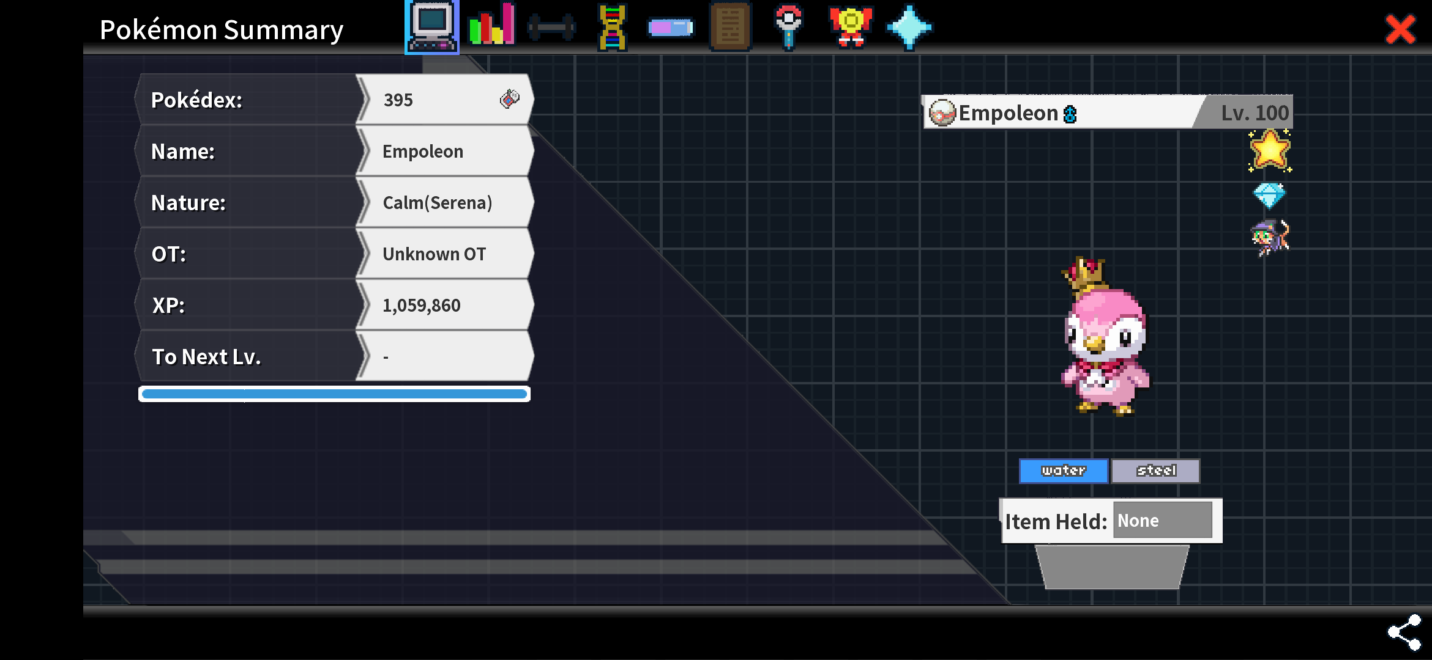Click the Pokémon Summary title
This screenshot has width=1432, height=660.
[x=222, y=29]
